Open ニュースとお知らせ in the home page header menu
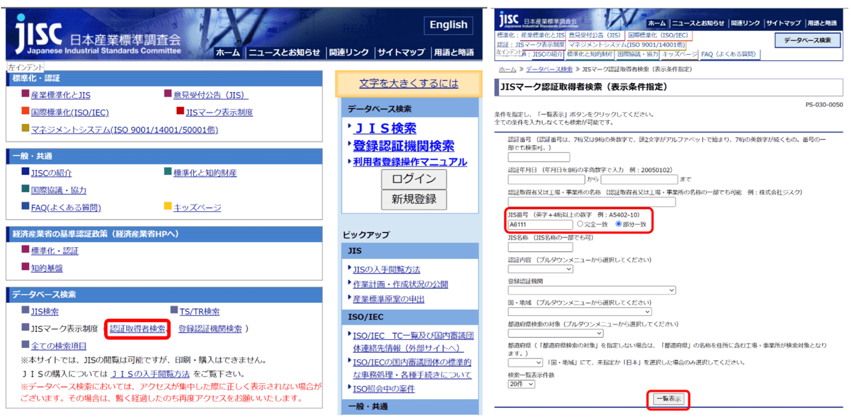The image size is (851, 418). [284, 52]
